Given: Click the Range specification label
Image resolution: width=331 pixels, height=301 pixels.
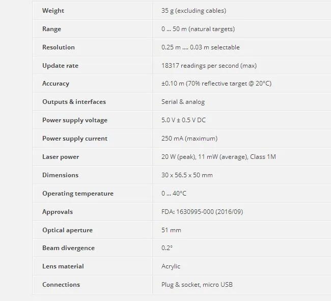Looking at the screenshot, I should point(51,29).
